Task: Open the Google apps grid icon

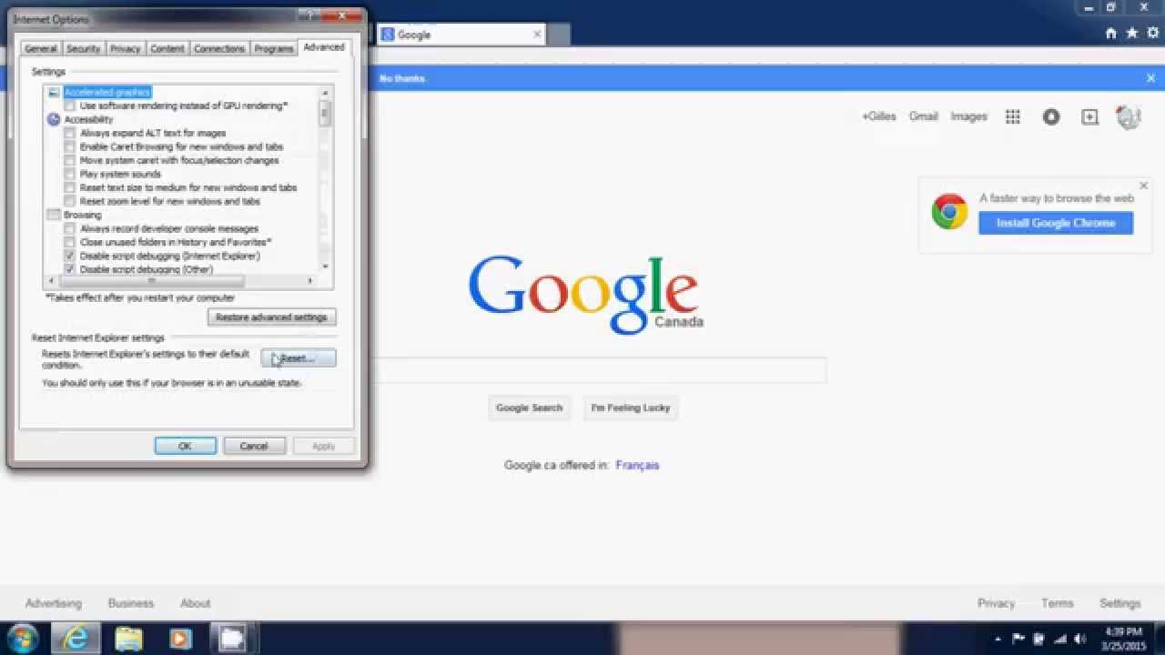Action: pyautogui.click(x=1012, y=116)
